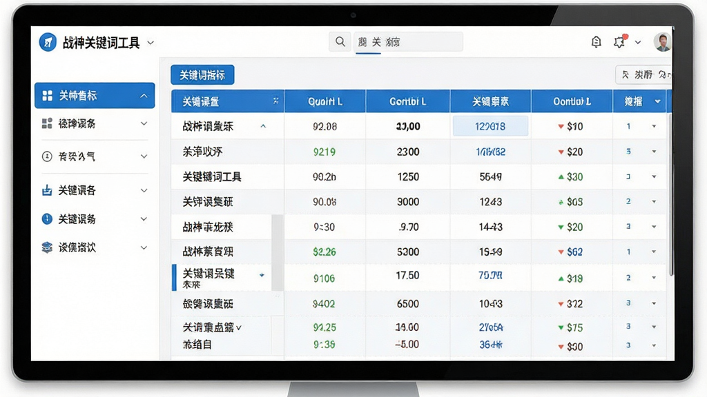Click the grid icon in highlighted sidebar item

[47, 95]
